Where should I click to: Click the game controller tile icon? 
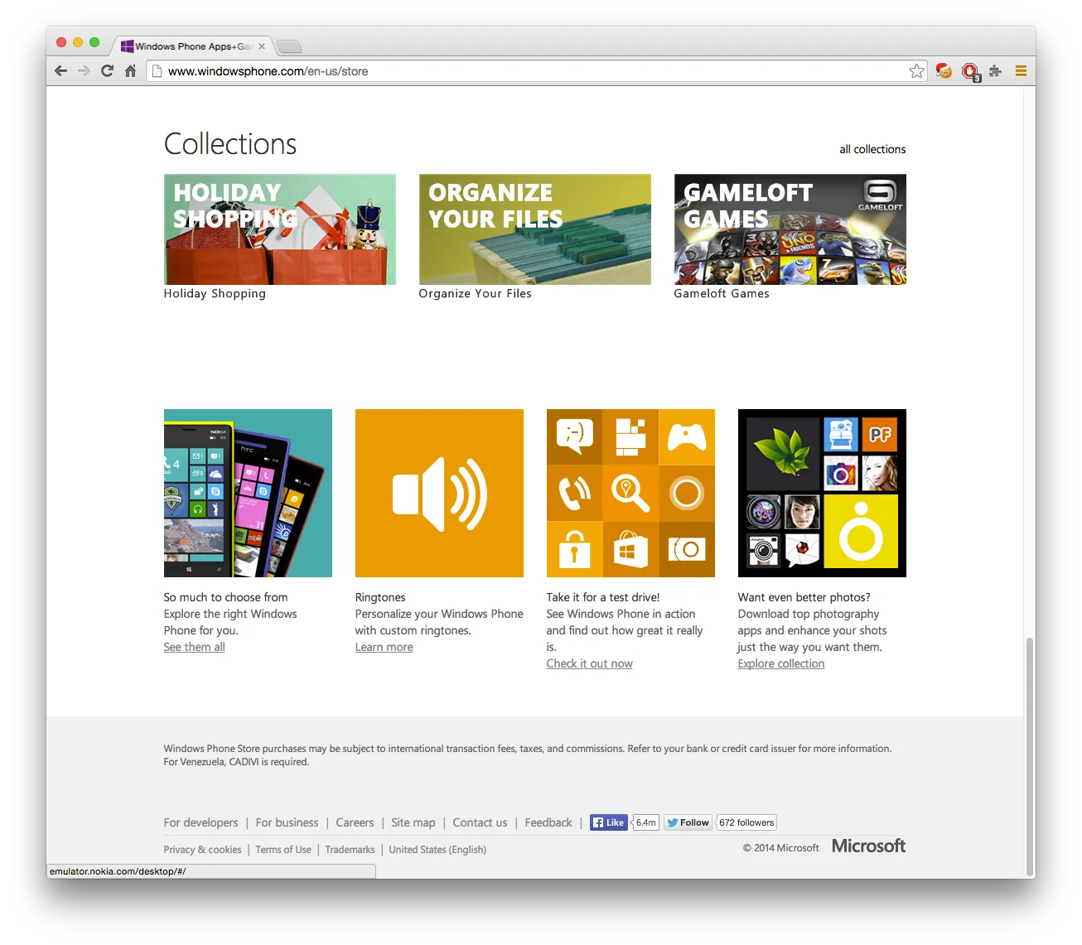[x=687, y=436]
